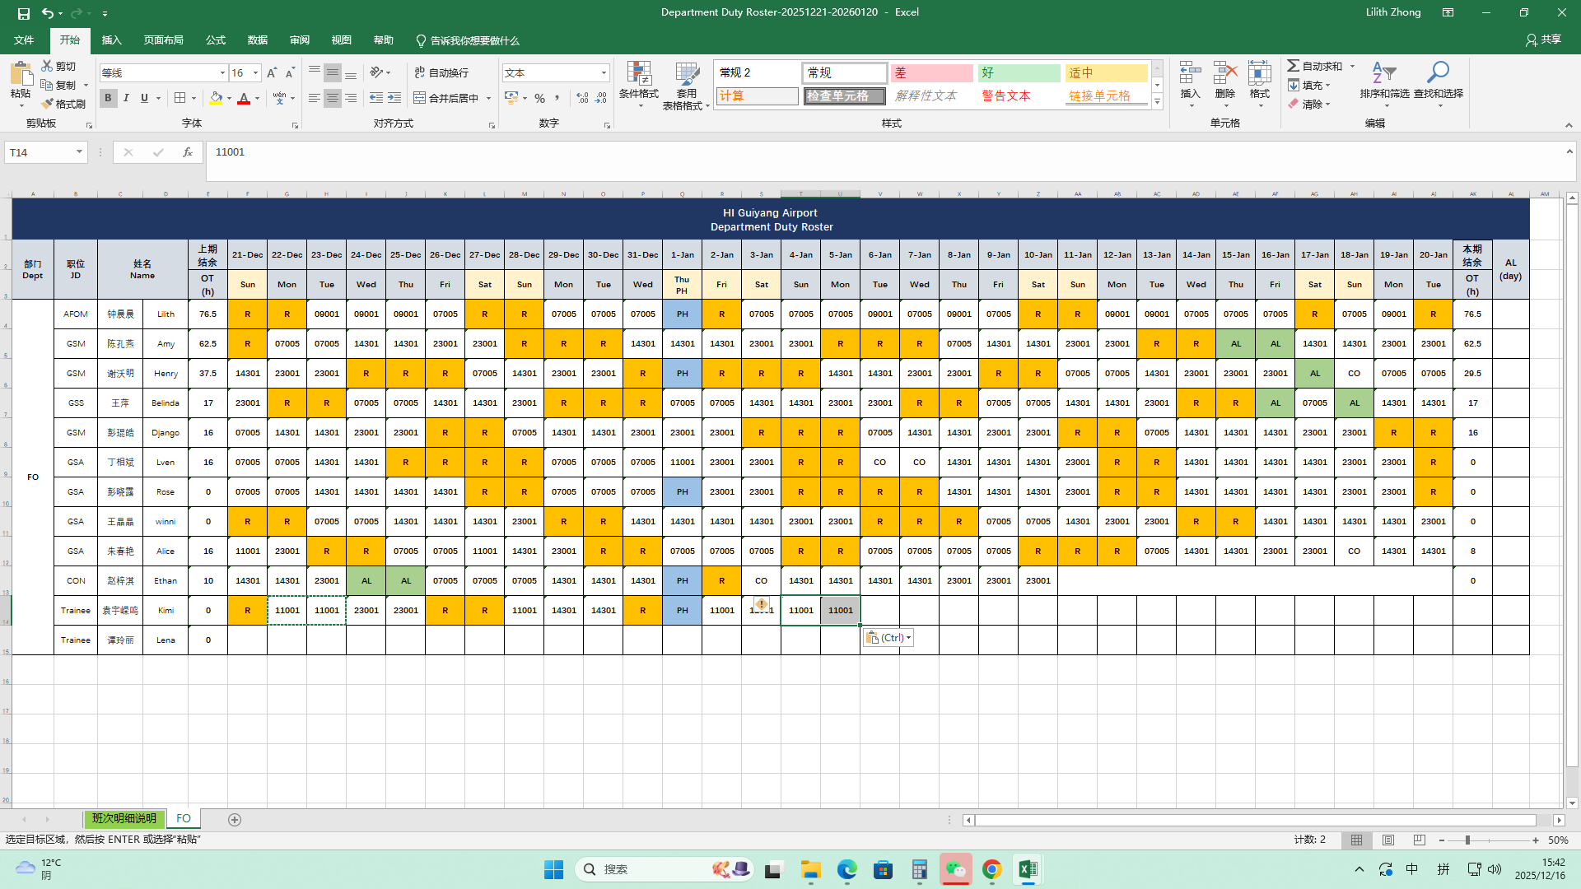1581x889 pixels.
Task: Open the Paste Options Ctrl dropdown
Action: (888, 638)
